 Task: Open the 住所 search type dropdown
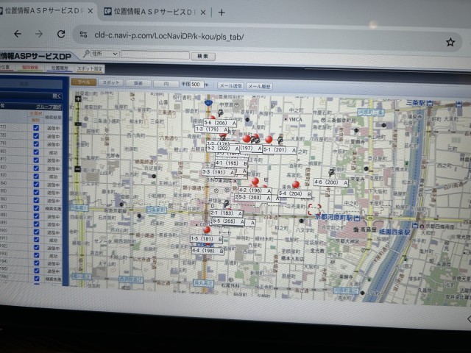105,54
